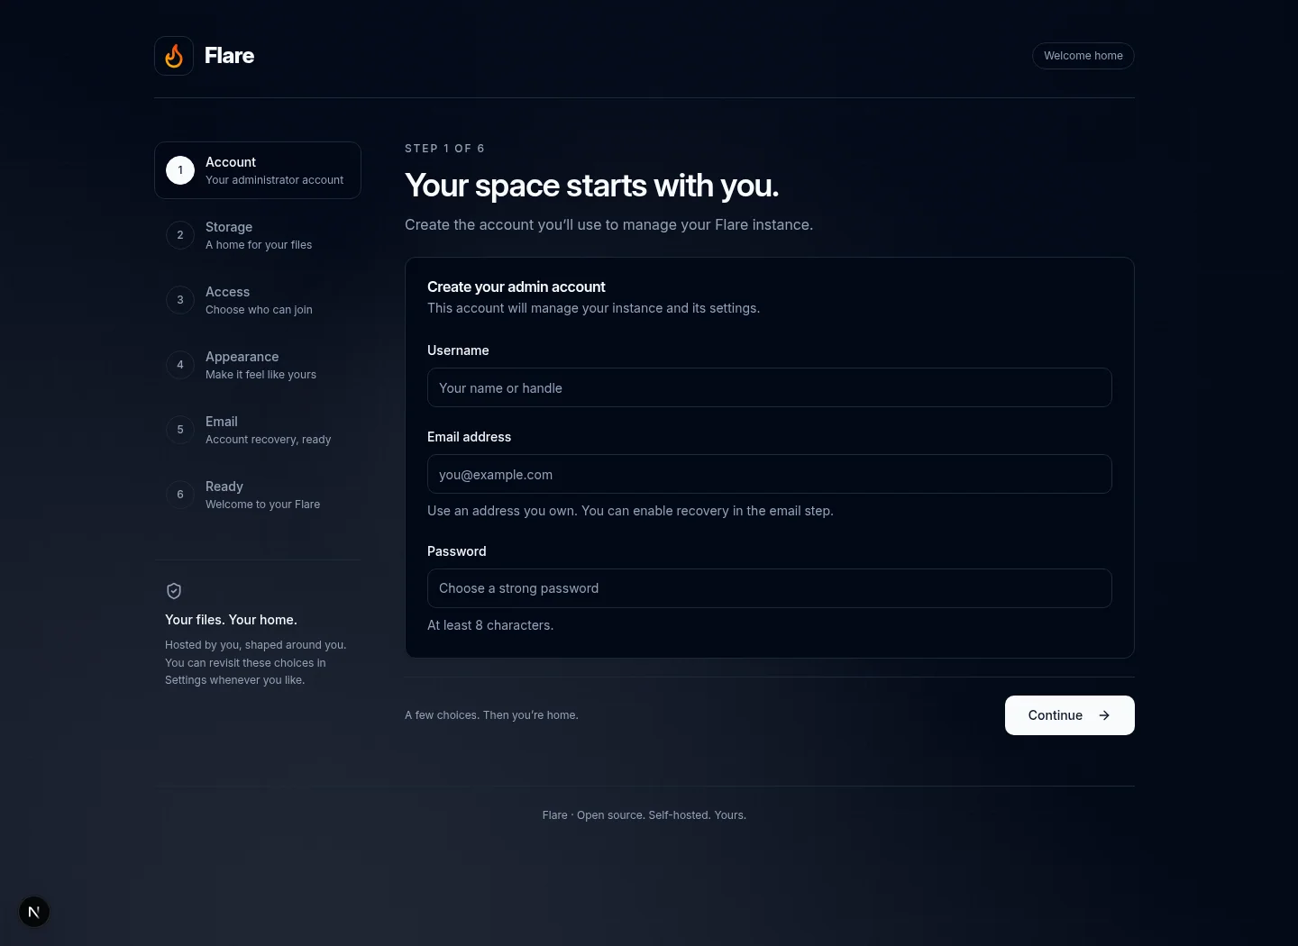Click the 'Password' field label

pyautogui.click(x=457, y=551)
